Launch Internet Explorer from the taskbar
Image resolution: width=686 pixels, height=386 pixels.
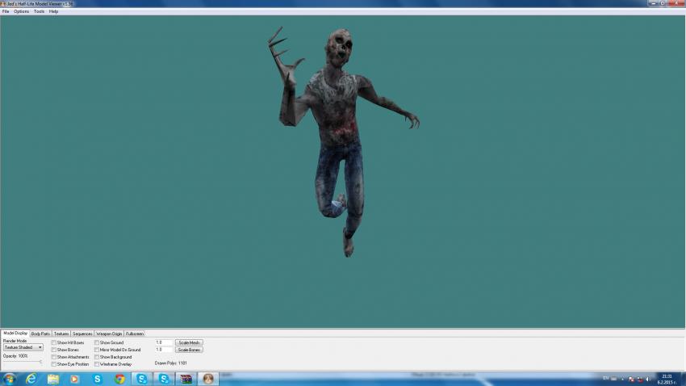[31, 379]
